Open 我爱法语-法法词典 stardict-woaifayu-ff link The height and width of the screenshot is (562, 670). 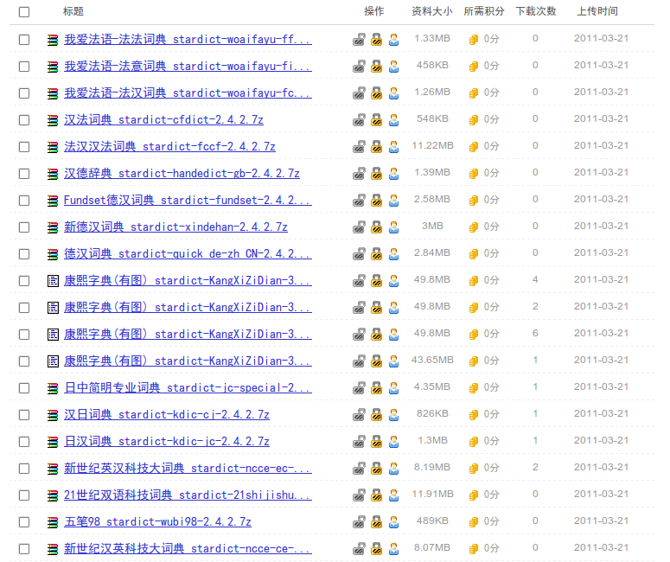click(x=188, y=40)
